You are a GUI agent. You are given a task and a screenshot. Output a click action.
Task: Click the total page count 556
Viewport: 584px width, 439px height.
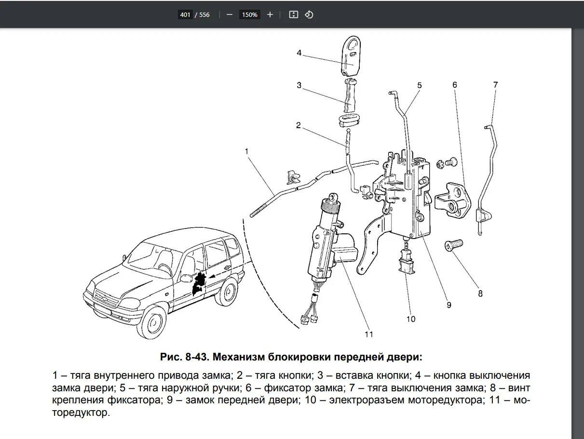(204, 14)
